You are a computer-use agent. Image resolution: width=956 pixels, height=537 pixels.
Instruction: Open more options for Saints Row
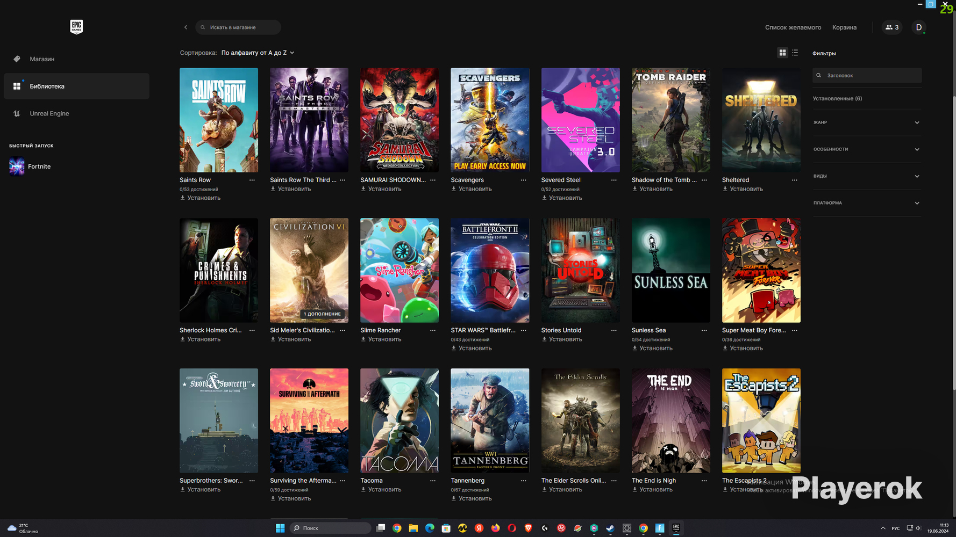click(252, 180)
